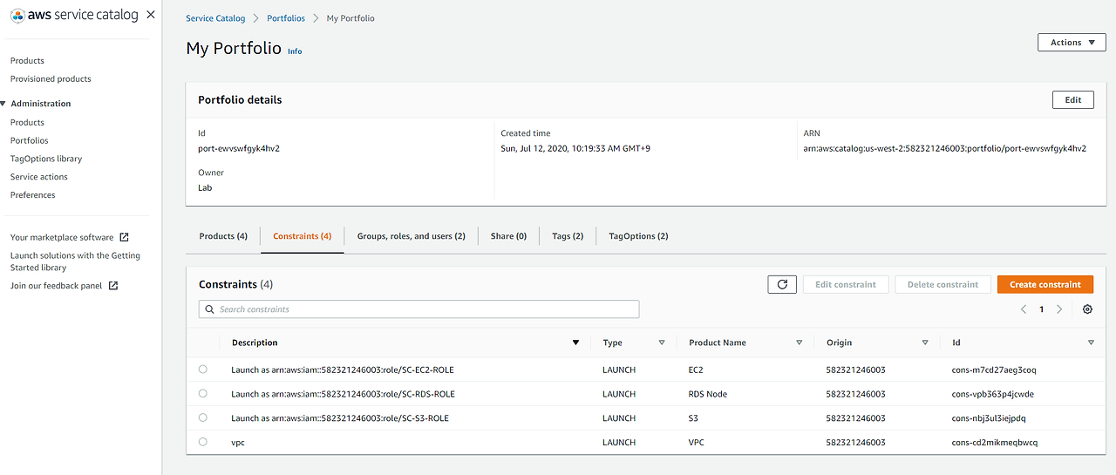Open the Groups, roles, and users tab
The height and width of the screenshot is (475, 1116).
411,236
